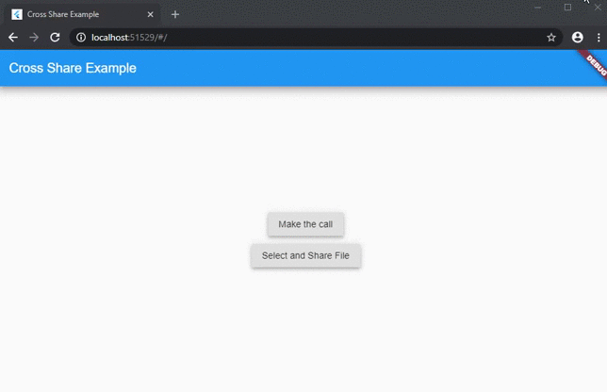
Task: Open the Chrome three-dot menu
Action: coord(598,37)
